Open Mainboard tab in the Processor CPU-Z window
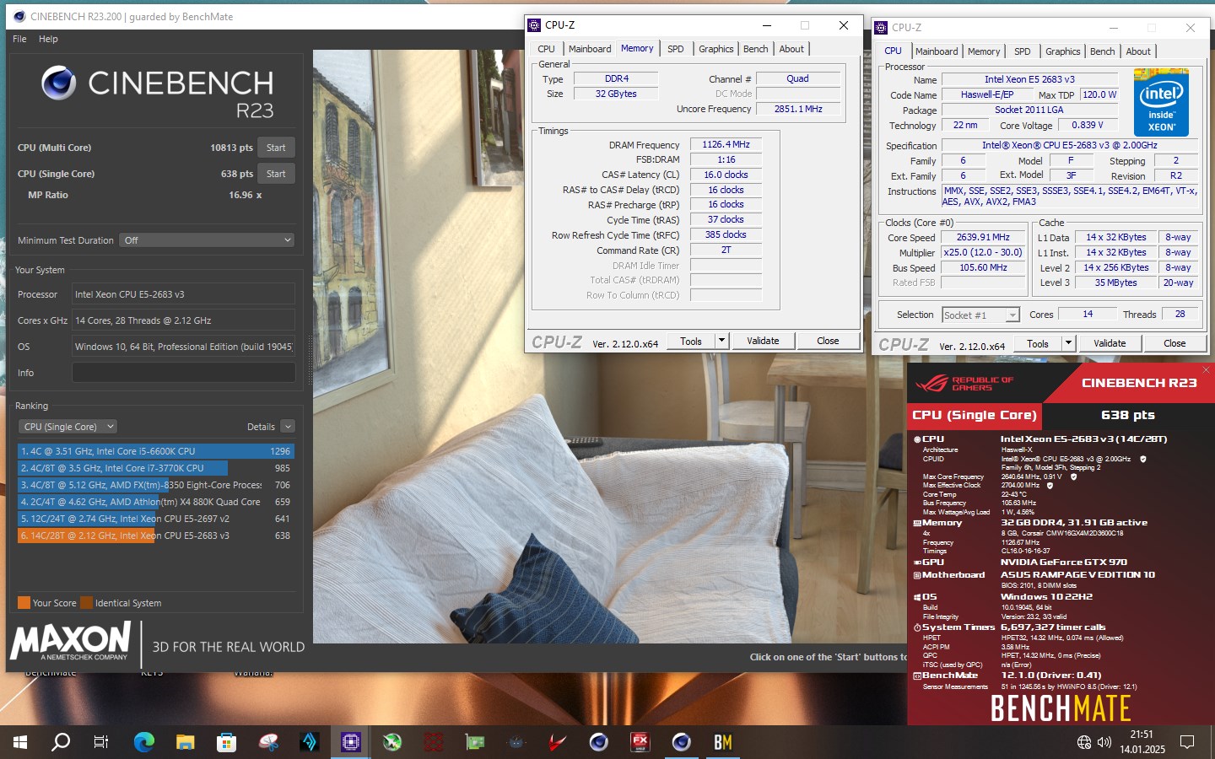The height and width of the screenshot is (759, 1215). click(937, 51)
